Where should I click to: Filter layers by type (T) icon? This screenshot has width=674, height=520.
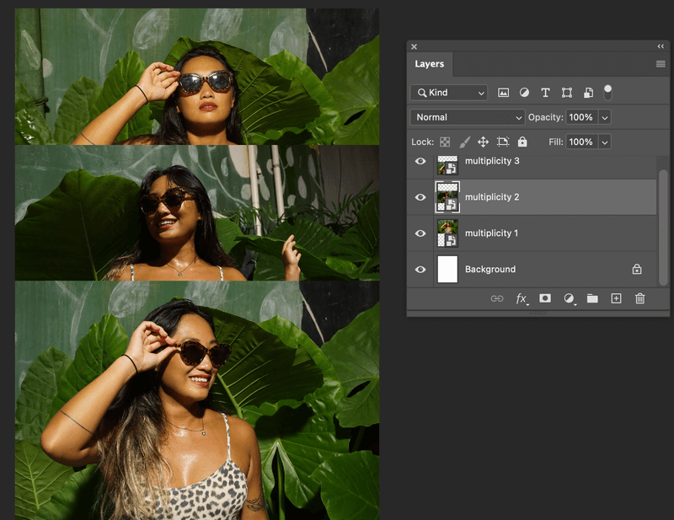coord(545,93)
